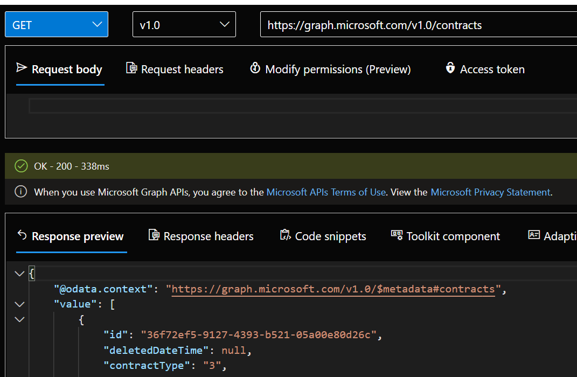Click the Request headers document icon

pyautogui.click(x=131, y=68)
